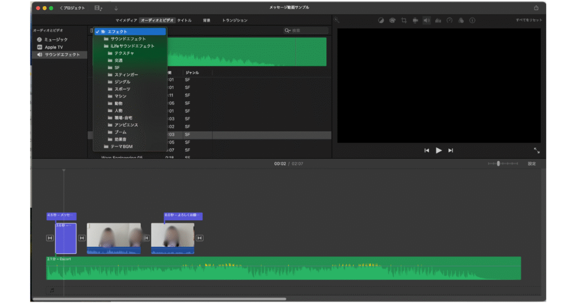576x303 pixels.
Task: Choose the スティンガー folder in dropdown
Action: click(x=126, y=75)
